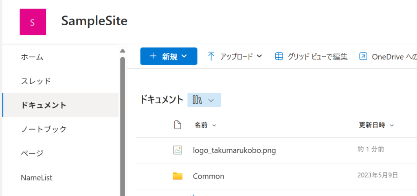Click the OneDrive shortcut icon
This screenshot has width=417, height=196.
pos(363,57)
